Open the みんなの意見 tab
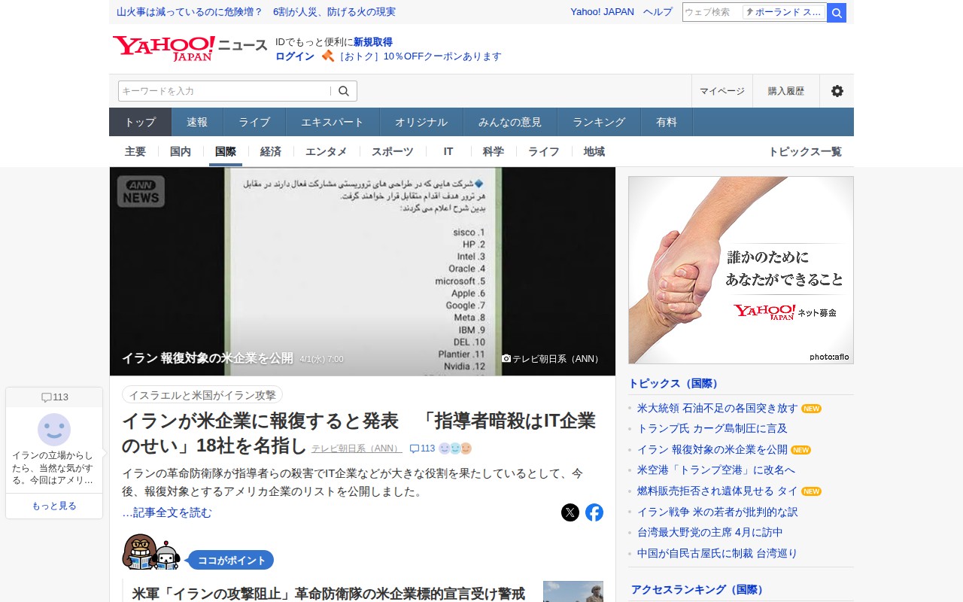Image resolution: width=963 pixels, height=602 pixels. pos(510,122)
